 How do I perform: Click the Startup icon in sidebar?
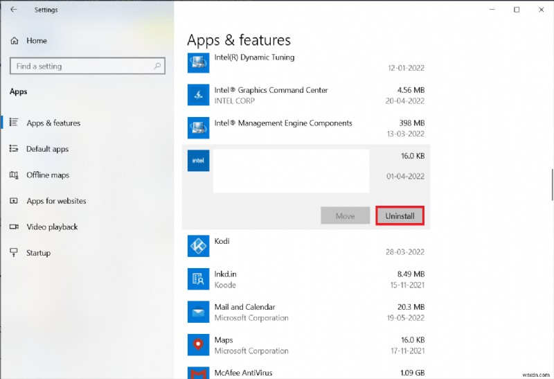pyautogui.click(x=14, y=252)
